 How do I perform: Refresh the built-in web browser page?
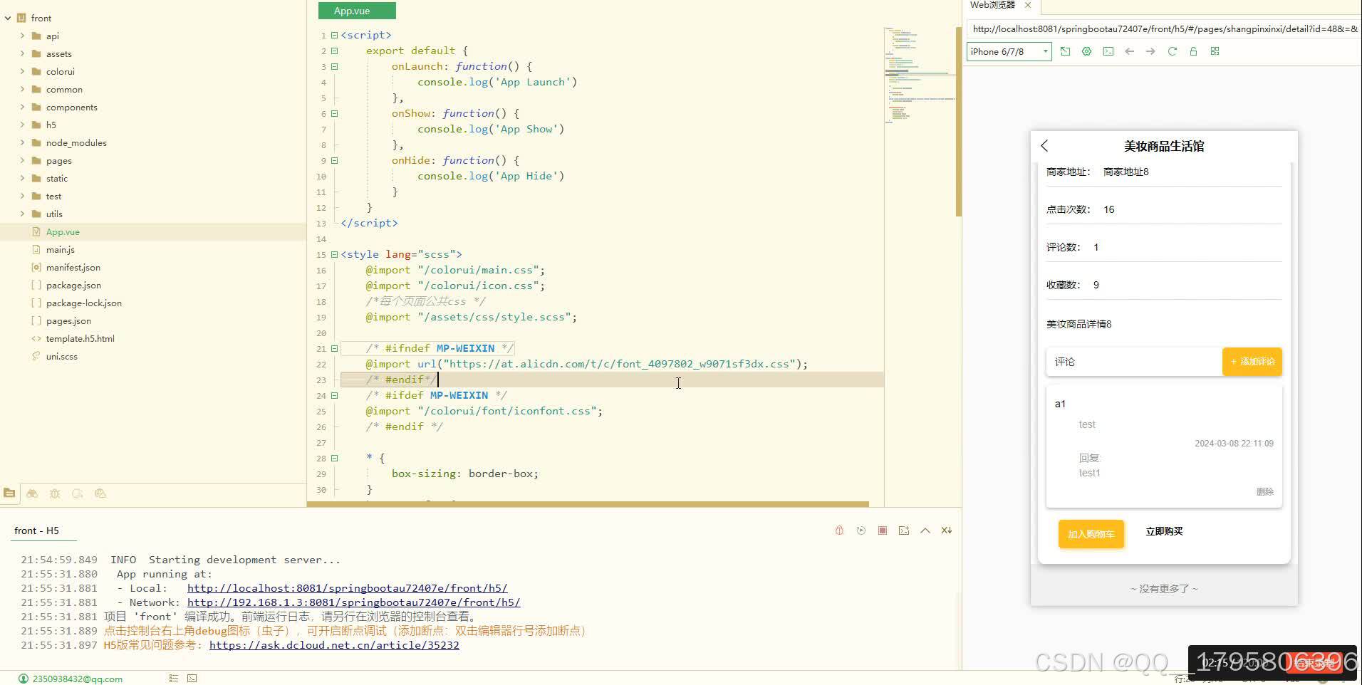[1172, 51]
